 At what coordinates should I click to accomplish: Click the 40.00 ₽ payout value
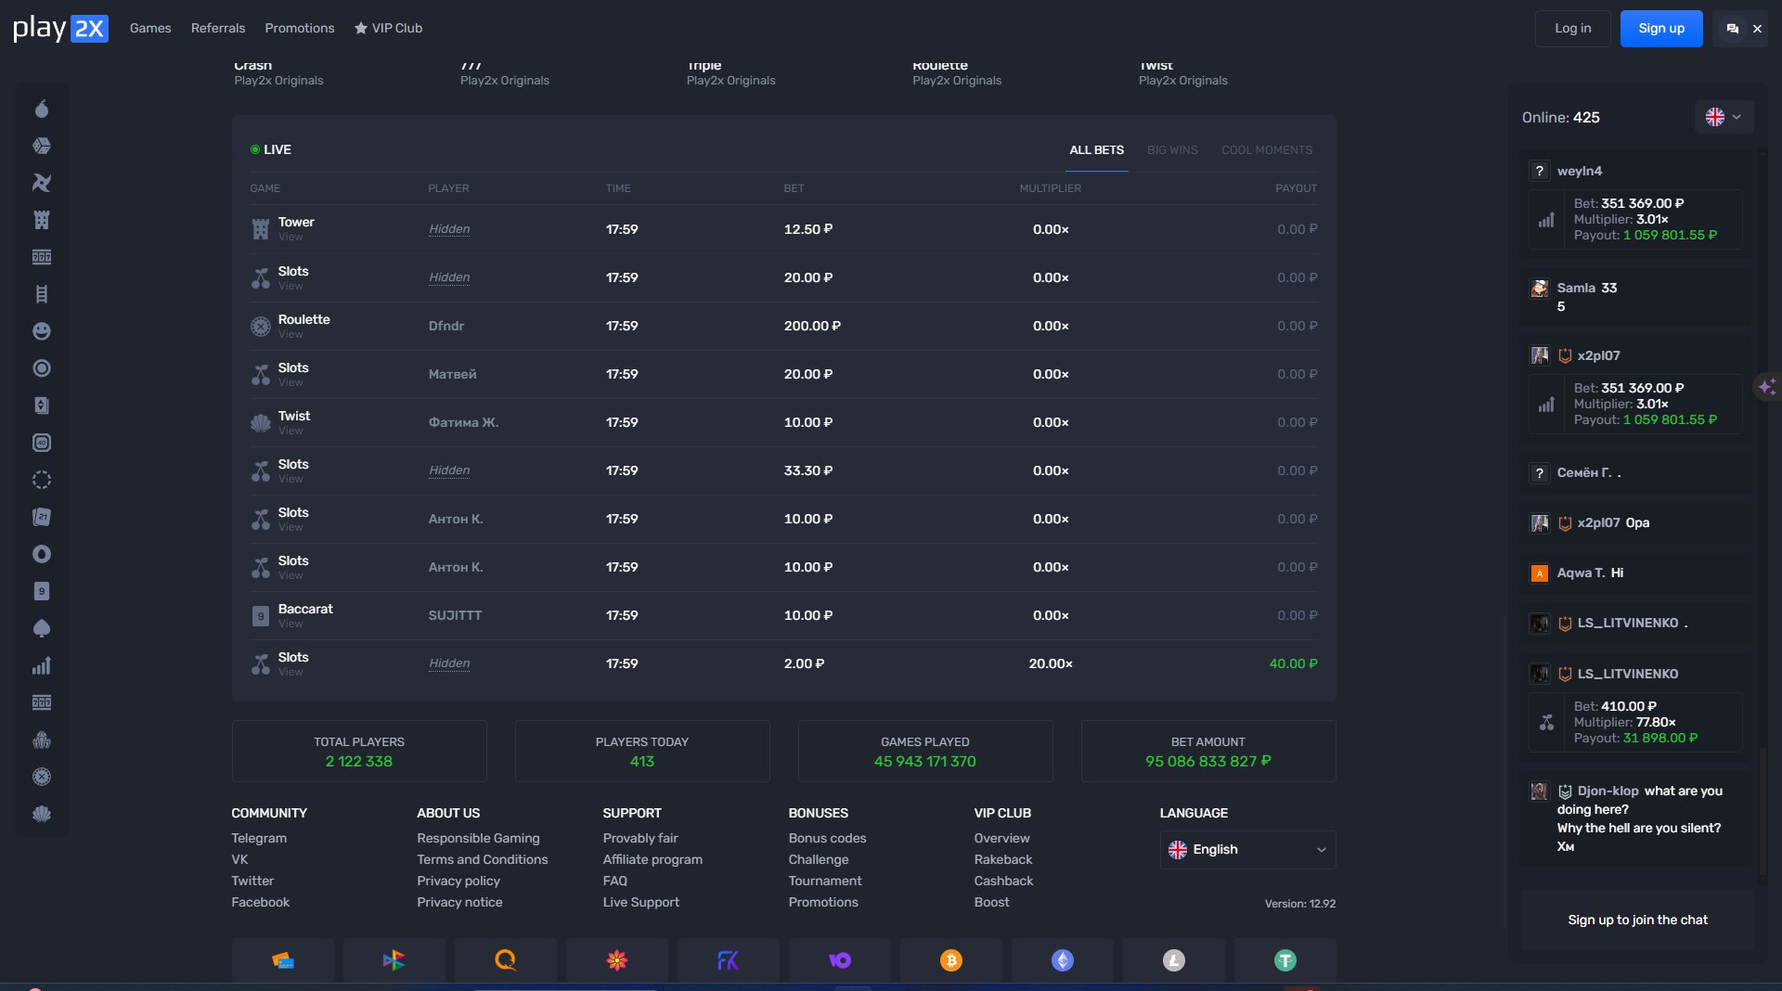(1293, 663)
